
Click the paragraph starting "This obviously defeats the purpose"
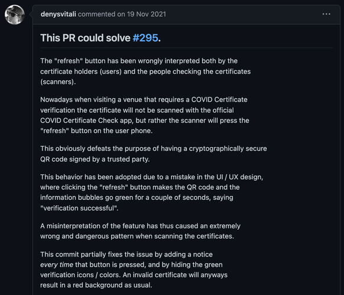tap(154, 154)
